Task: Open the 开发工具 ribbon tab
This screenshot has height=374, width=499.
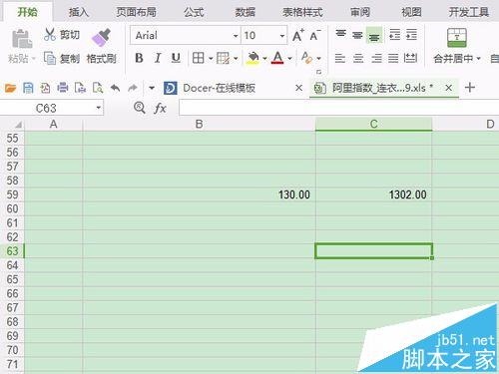Action: [469, 12]
